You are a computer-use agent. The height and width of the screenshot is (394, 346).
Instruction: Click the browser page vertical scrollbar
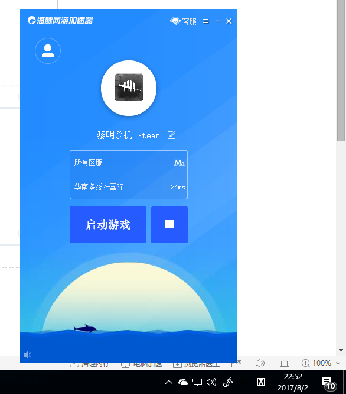click(x=341, y=70)
